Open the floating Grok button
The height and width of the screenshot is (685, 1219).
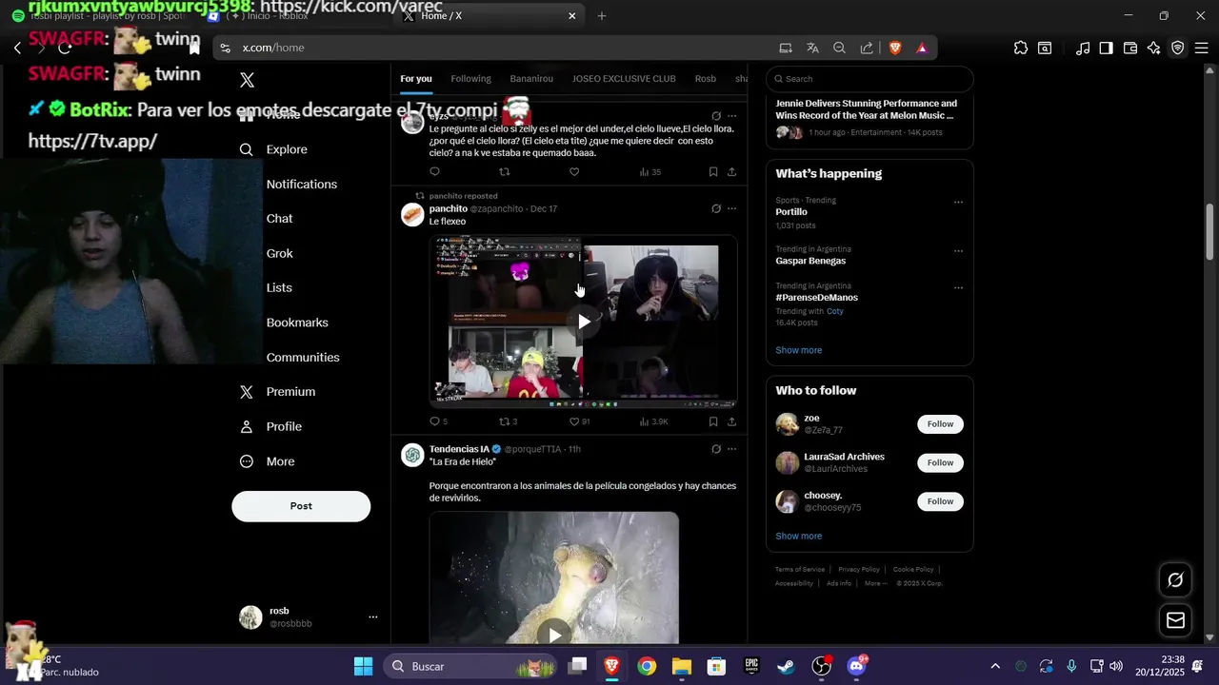point(1175,579)
